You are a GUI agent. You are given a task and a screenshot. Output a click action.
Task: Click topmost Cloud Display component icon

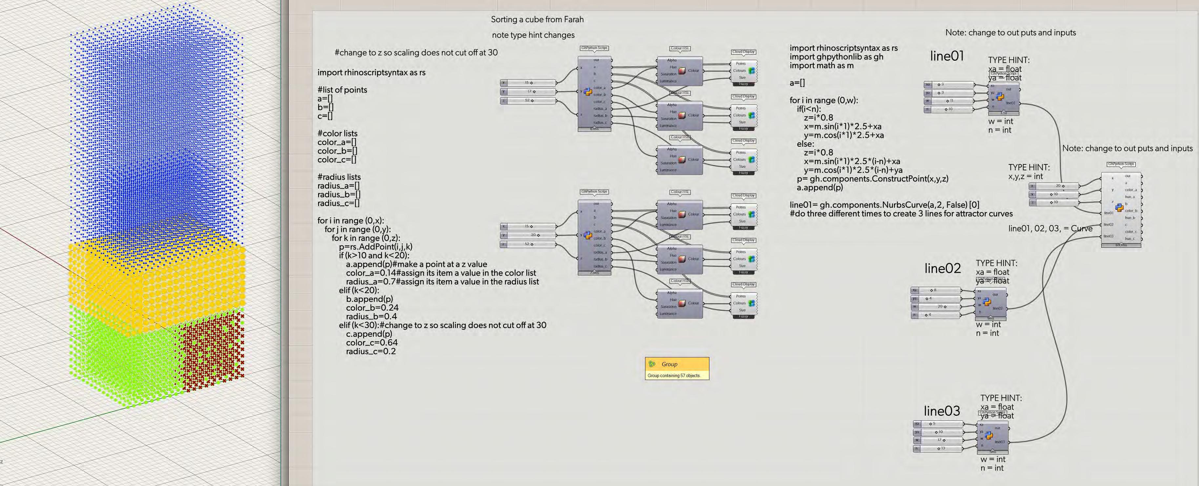(x=751, y=71)
